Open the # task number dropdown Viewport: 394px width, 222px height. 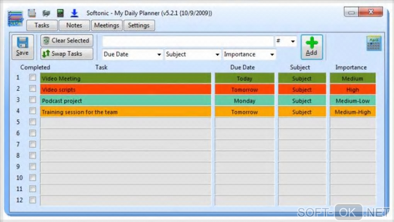(286, 41)
